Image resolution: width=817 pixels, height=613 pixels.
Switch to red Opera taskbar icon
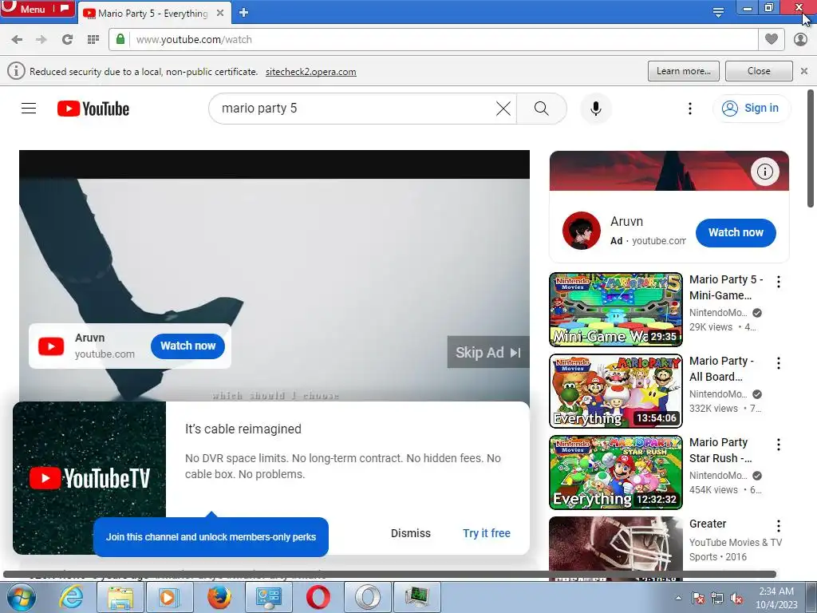pyautogui.click(x=318, y=597)
